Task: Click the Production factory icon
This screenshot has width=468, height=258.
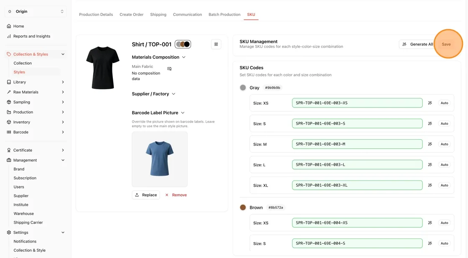Action: tap(9, 112)
